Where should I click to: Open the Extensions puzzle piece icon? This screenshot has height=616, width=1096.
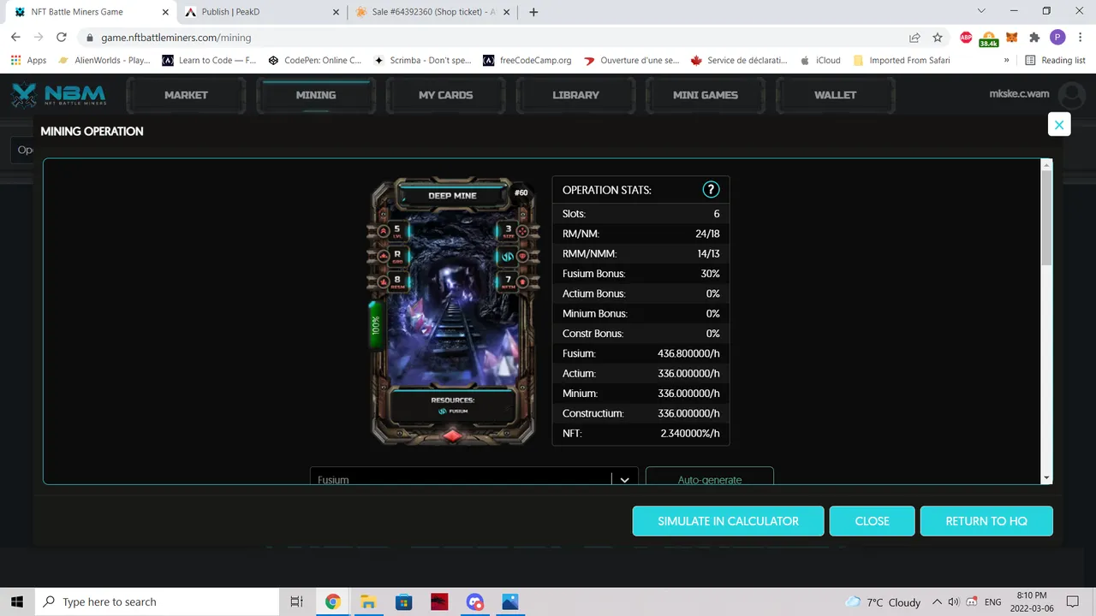click(x=1034, y=38)
